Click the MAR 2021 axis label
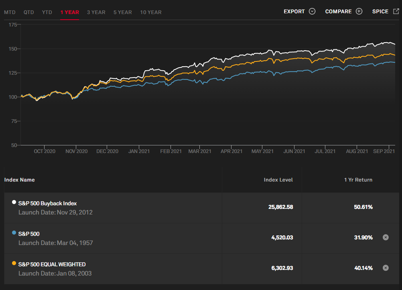402x290 pixels. coord(200,151)
